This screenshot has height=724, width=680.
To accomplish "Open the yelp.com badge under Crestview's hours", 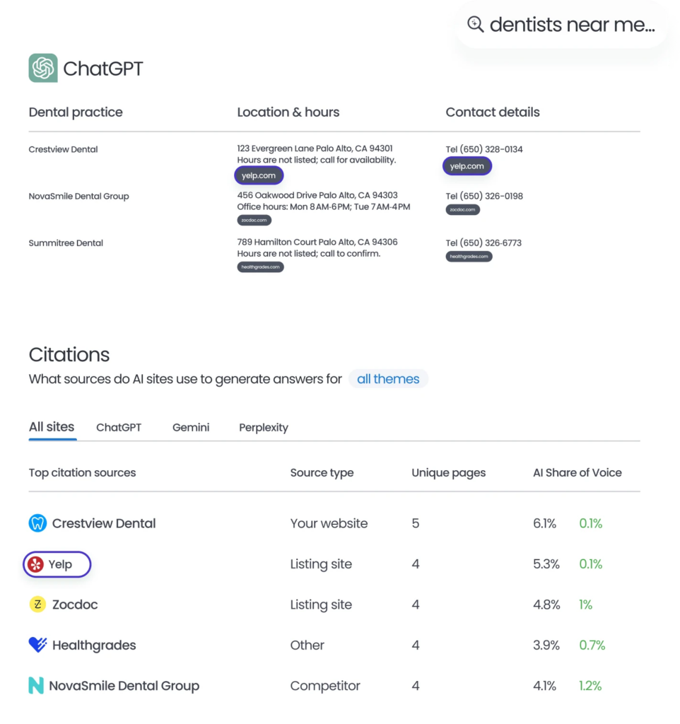I will tap(259, 175).
